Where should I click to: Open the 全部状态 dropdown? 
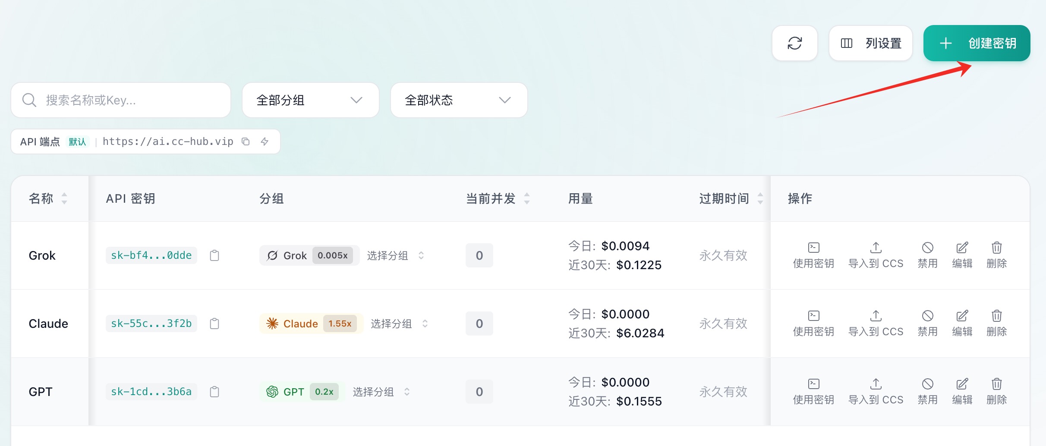tap(459, 100)
